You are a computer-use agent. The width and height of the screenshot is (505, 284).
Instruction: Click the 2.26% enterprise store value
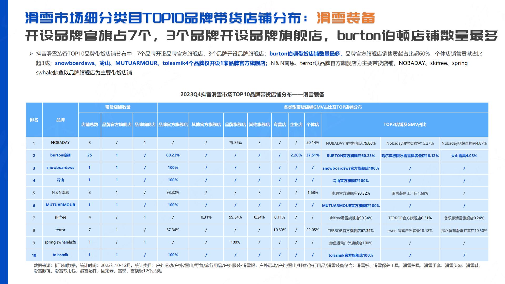pyautogui.click(x=296, y=155)
